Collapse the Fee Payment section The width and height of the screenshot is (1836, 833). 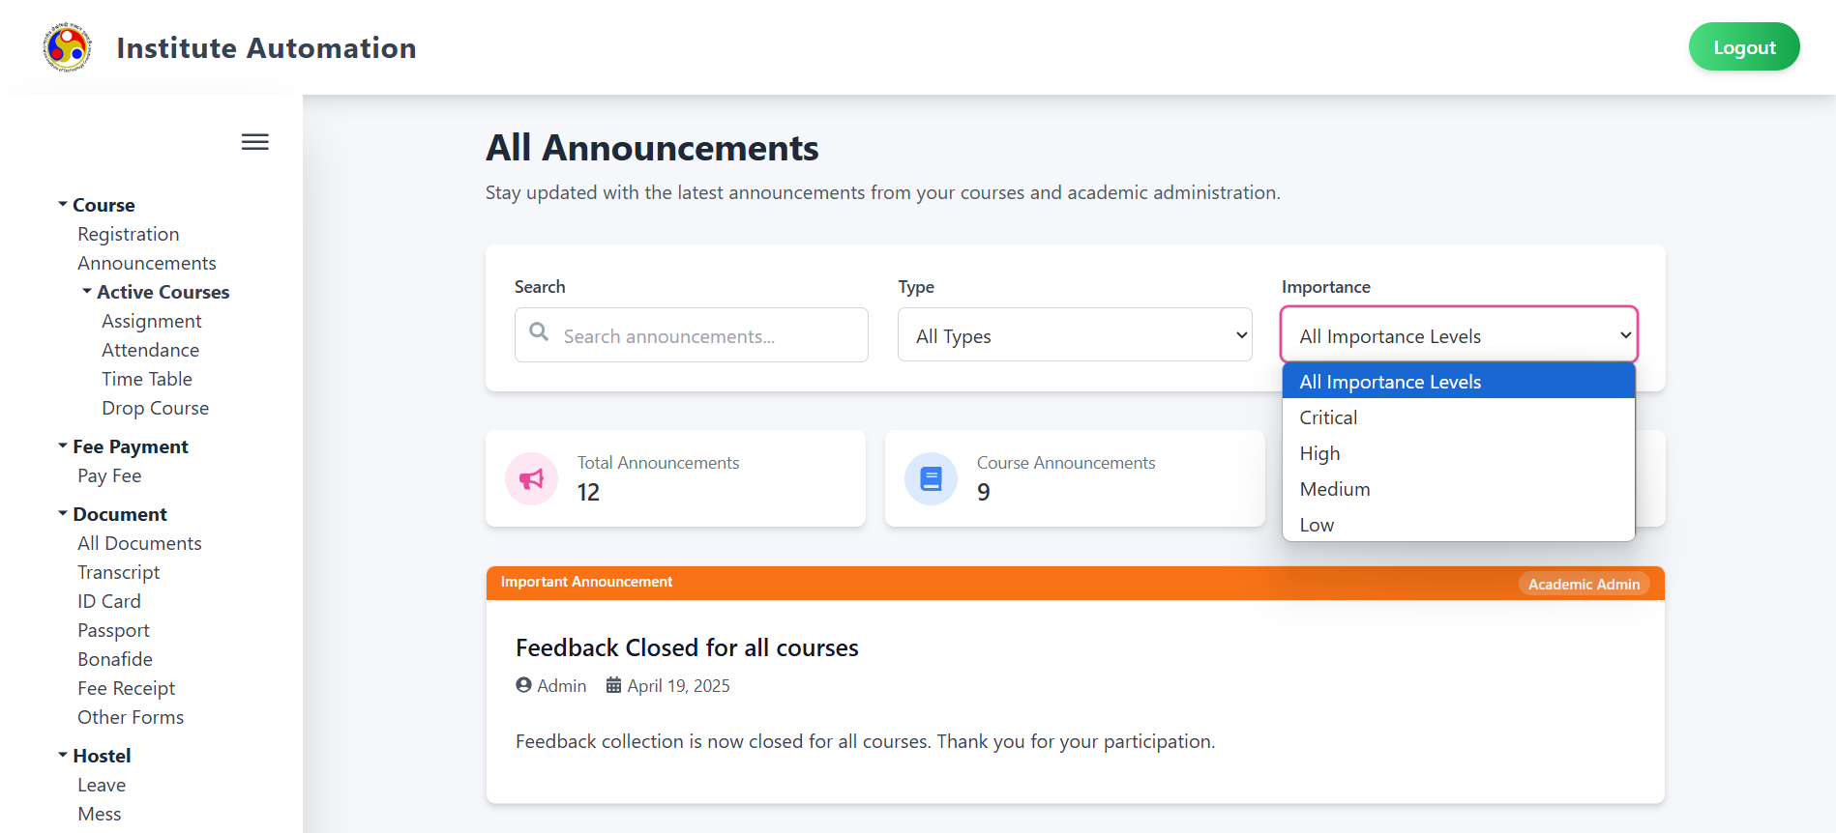pos(63,445)
